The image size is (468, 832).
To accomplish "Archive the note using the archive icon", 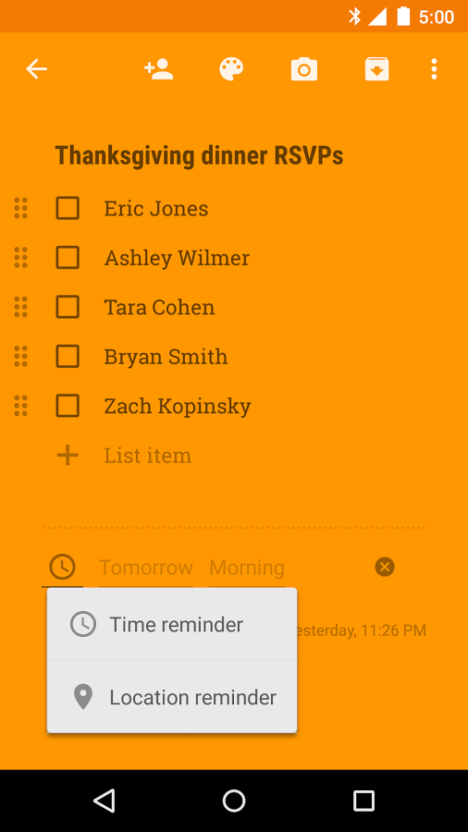I will click(376, 69).
